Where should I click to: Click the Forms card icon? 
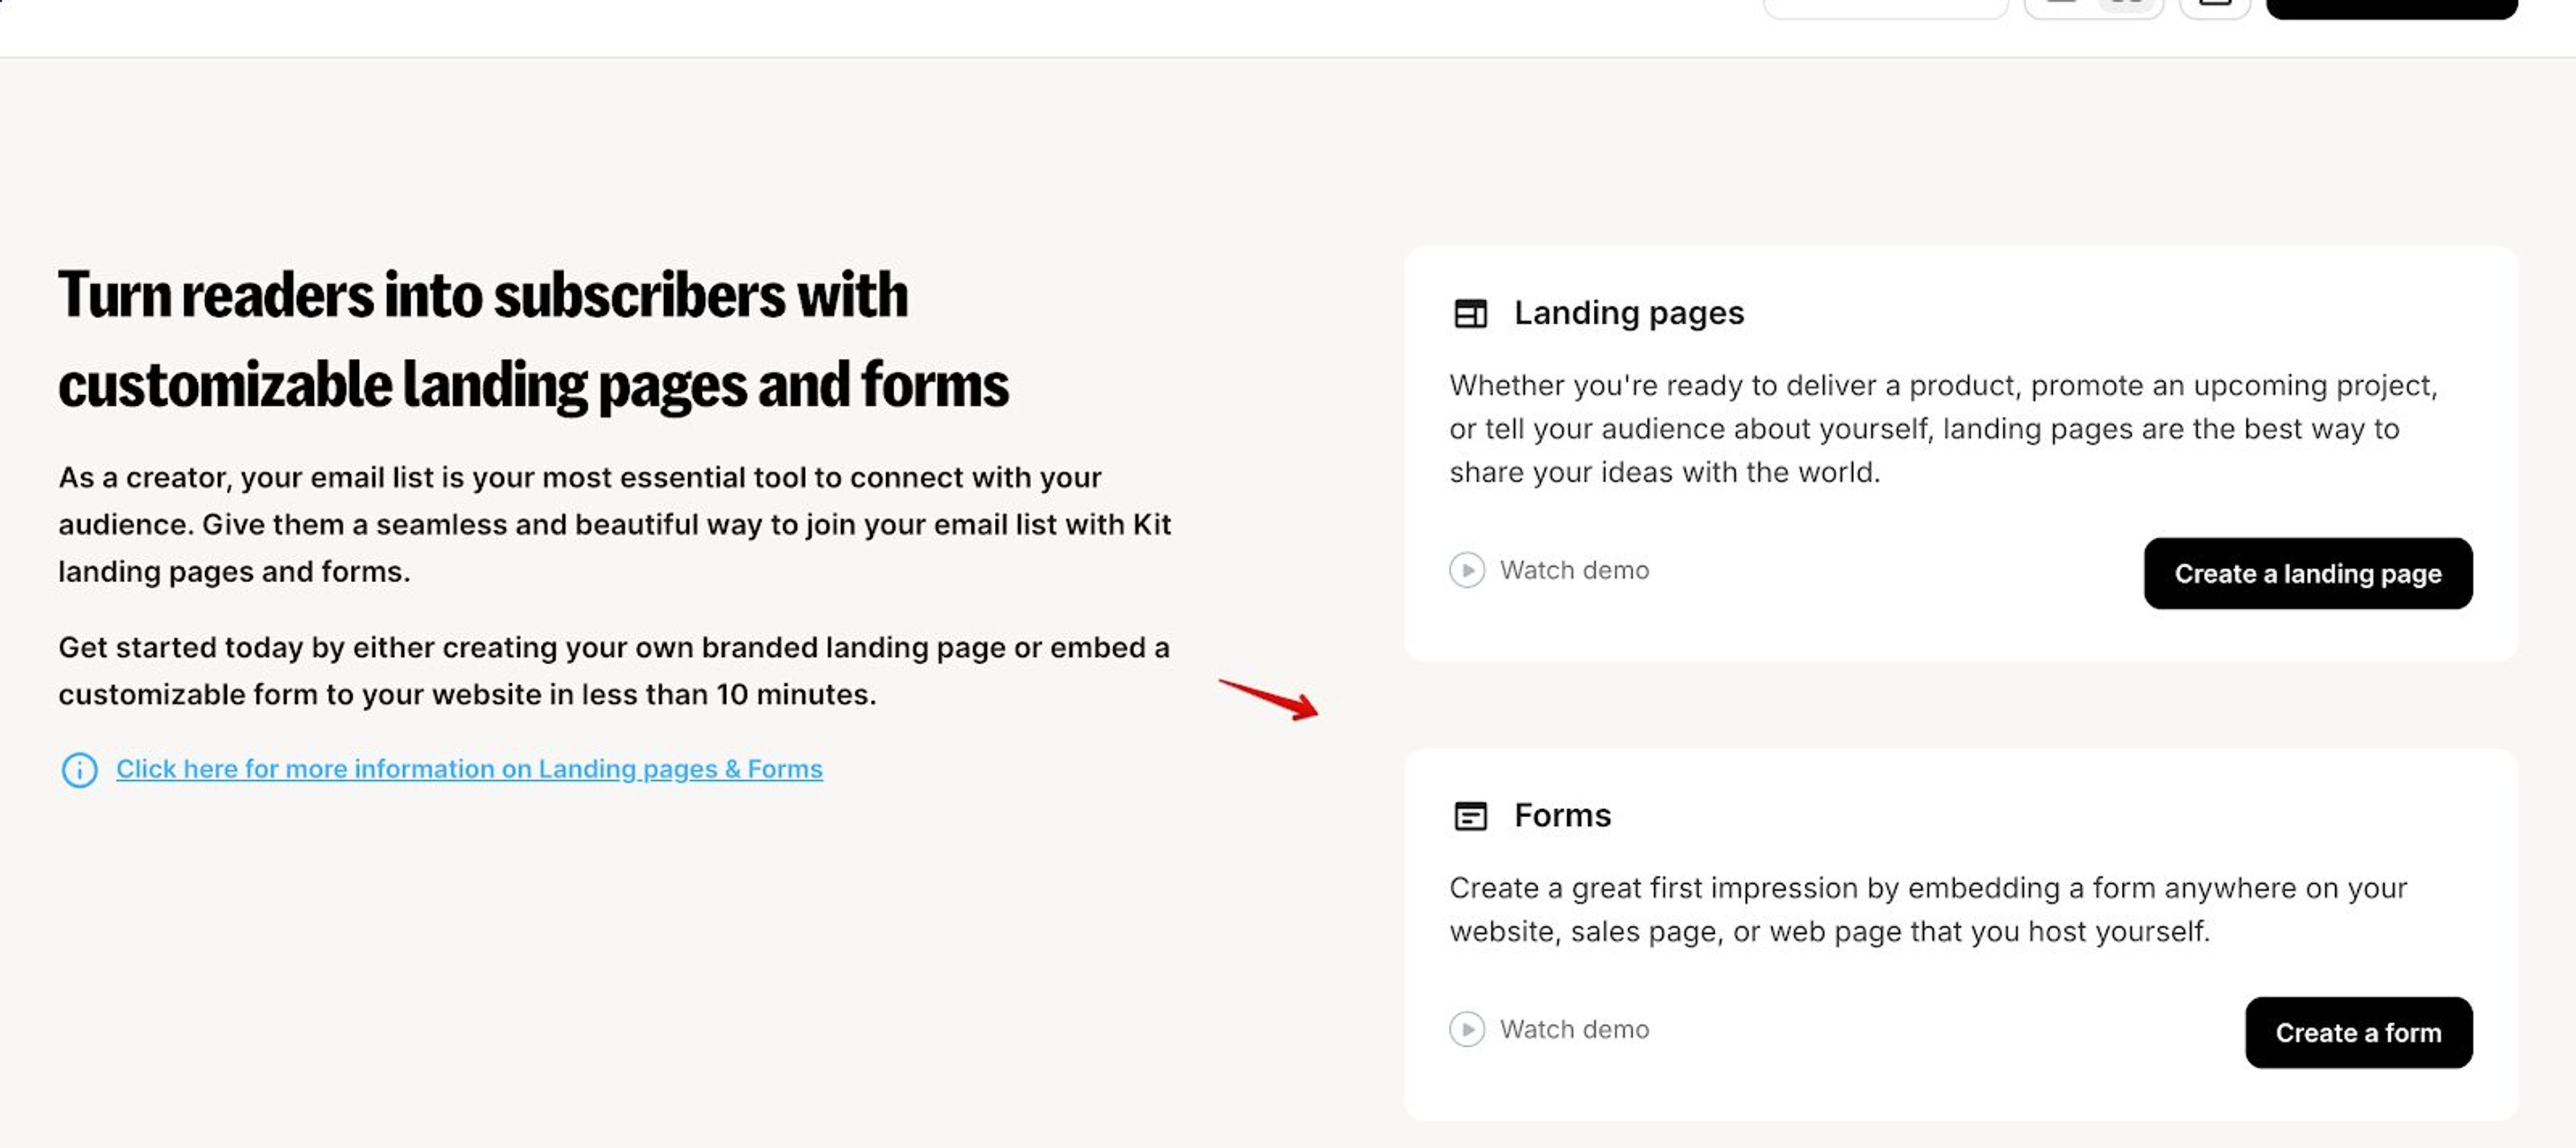[x=1471, y=815]
